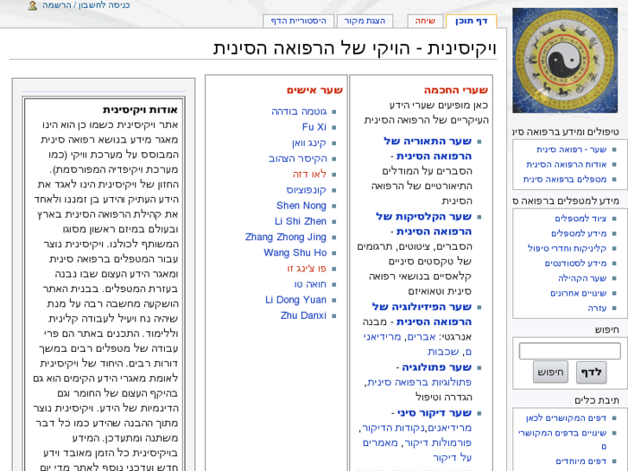Open the חואה טו person link
The image size is (628, 471).
click(310, 283)
